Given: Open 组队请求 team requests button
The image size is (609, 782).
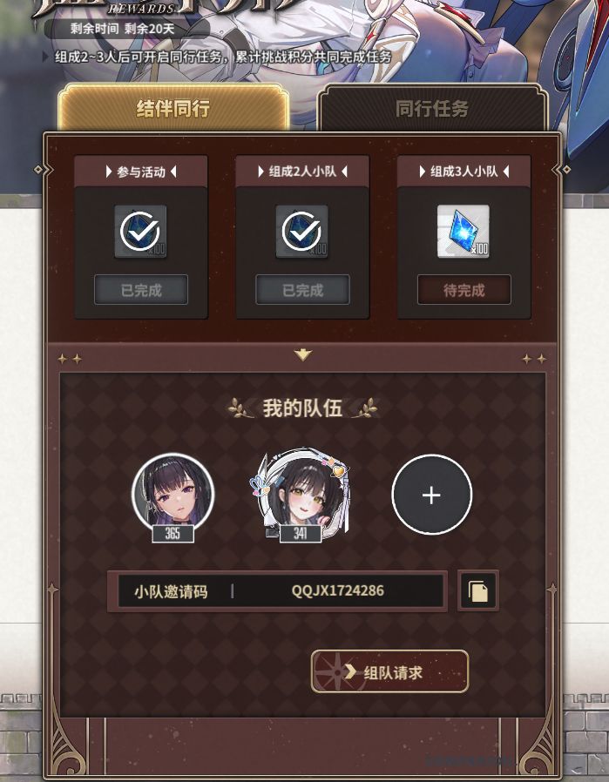Looking at the screenshot, I should tap(389, 671).
